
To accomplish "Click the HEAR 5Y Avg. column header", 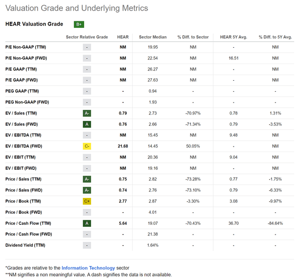I will click(x=234, y=37).
